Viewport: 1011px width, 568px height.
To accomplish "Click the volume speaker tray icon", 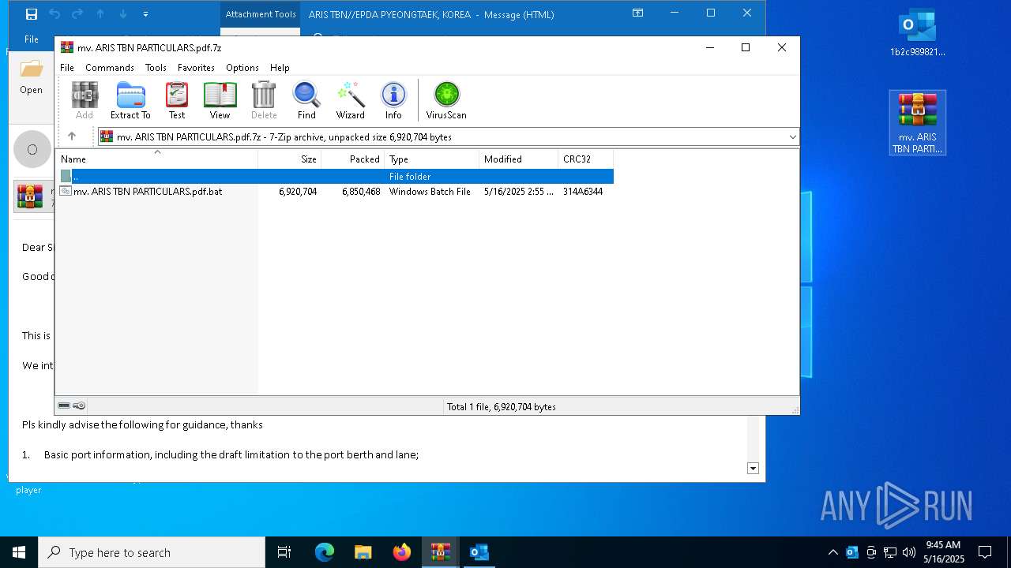I will [908, 552].
